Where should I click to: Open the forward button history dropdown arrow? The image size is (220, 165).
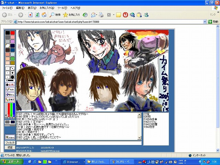[25, 15]
